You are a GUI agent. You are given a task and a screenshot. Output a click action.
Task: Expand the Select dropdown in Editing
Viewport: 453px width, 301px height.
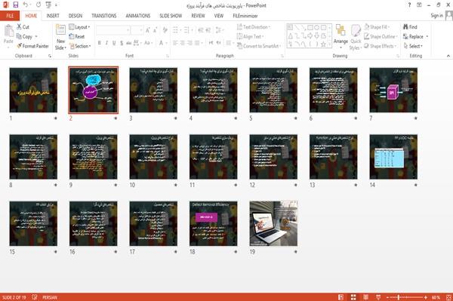413,46
